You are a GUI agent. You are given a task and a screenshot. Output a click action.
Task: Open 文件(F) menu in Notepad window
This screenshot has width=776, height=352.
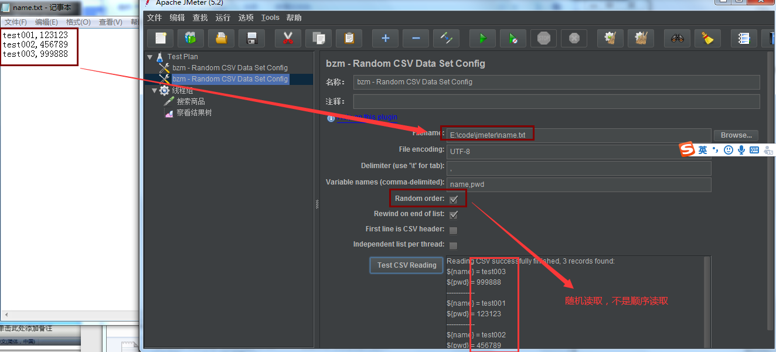pyautogui.click(x=16, y=22)
